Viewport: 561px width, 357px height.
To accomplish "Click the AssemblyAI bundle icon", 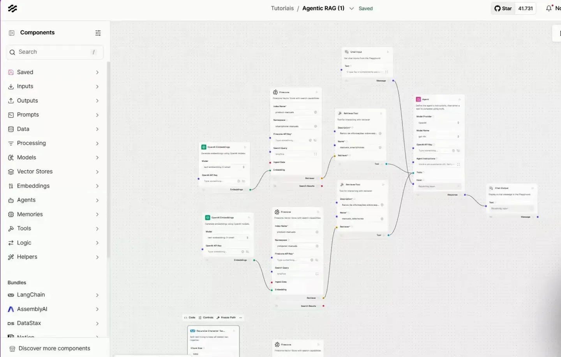I will (x=11, y=309).
